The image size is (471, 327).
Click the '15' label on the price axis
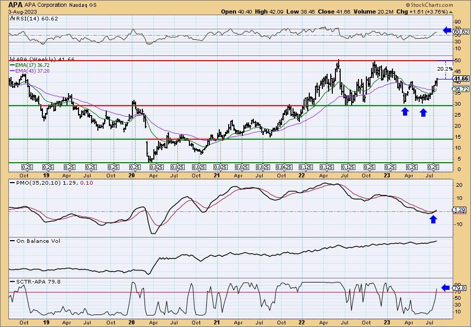coord(457,137)
